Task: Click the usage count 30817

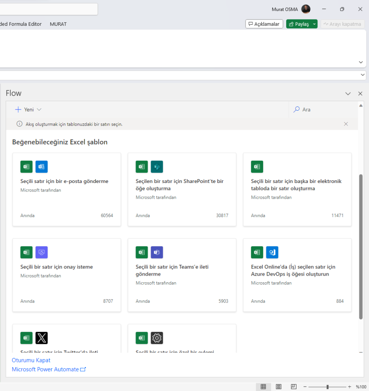Action: [222, 215]
